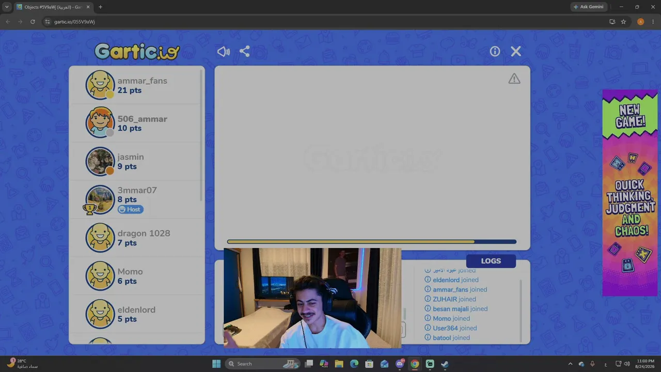Open the tab search dropdown arrow
This screenshot has height=372, width=661.
[7, 7]
